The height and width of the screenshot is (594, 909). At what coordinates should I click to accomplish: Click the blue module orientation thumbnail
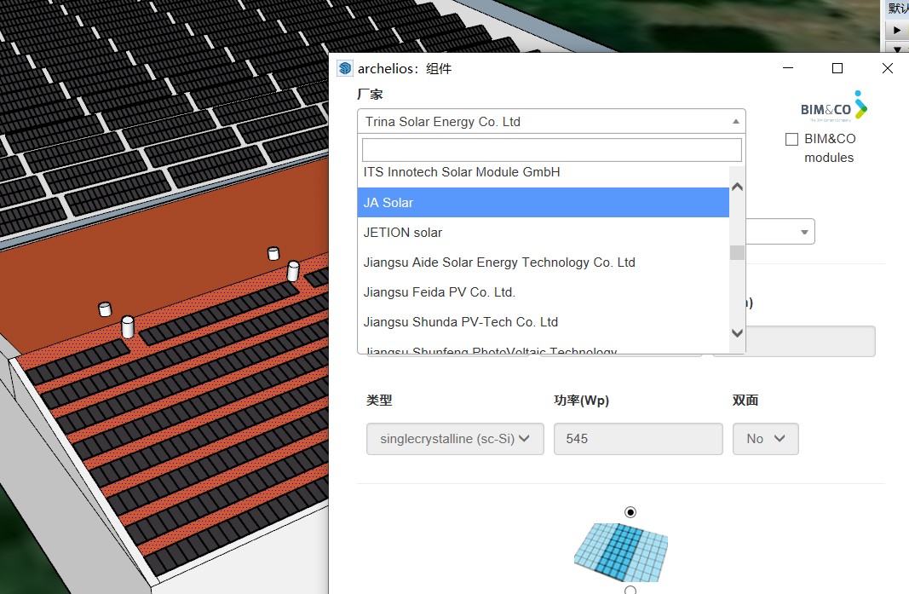(x=621, y=551)
